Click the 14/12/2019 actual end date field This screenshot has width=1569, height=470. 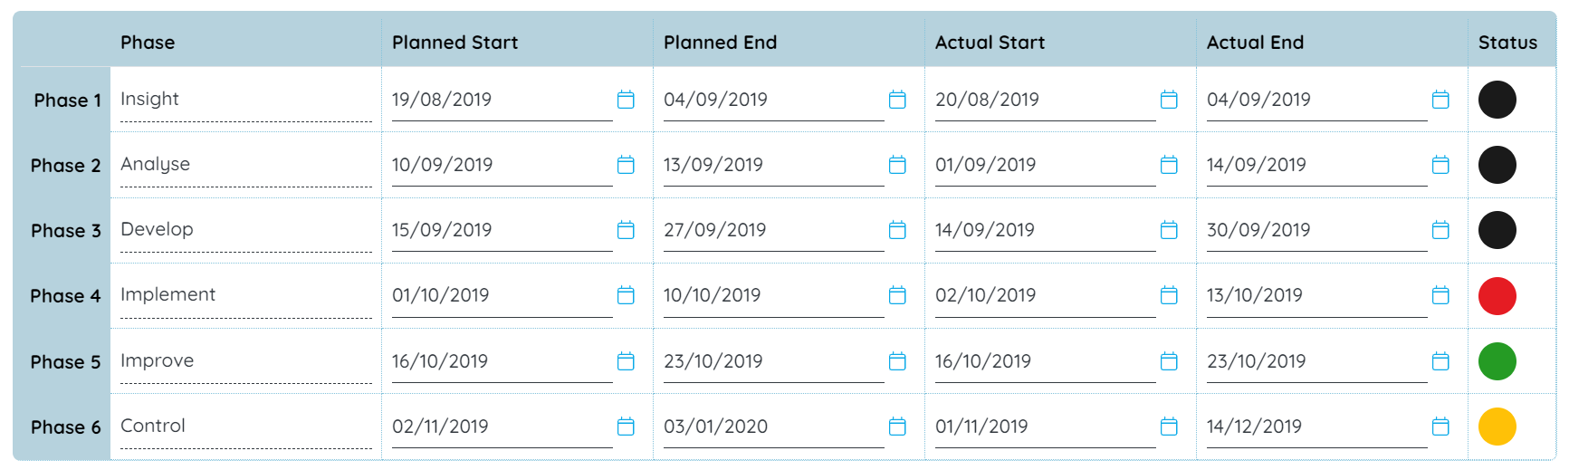pyautogui.click(x=1317, y=427)
